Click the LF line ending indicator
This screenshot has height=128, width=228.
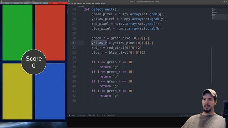tap(182, 115)
